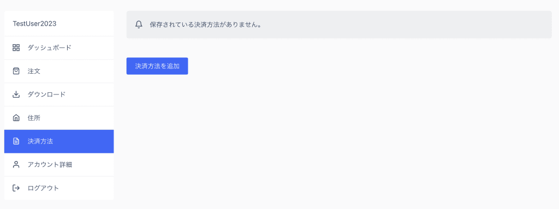Image resolution: width=559 pixels, height=209 pixels.
Task: Click the person icon for account details
Action: pyautogui.click(x=16, y=164)
